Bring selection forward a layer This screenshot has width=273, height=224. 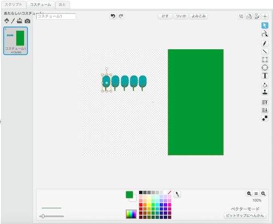point(265,102)
